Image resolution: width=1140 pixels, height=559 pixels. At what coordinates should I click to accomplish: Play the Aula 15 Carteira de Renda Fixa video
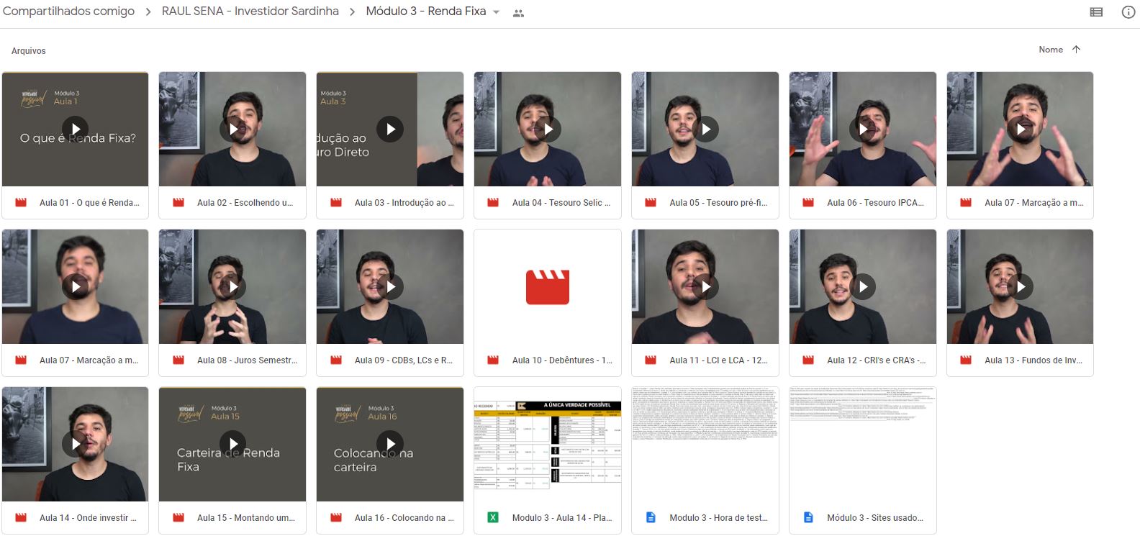click(232, 444)
